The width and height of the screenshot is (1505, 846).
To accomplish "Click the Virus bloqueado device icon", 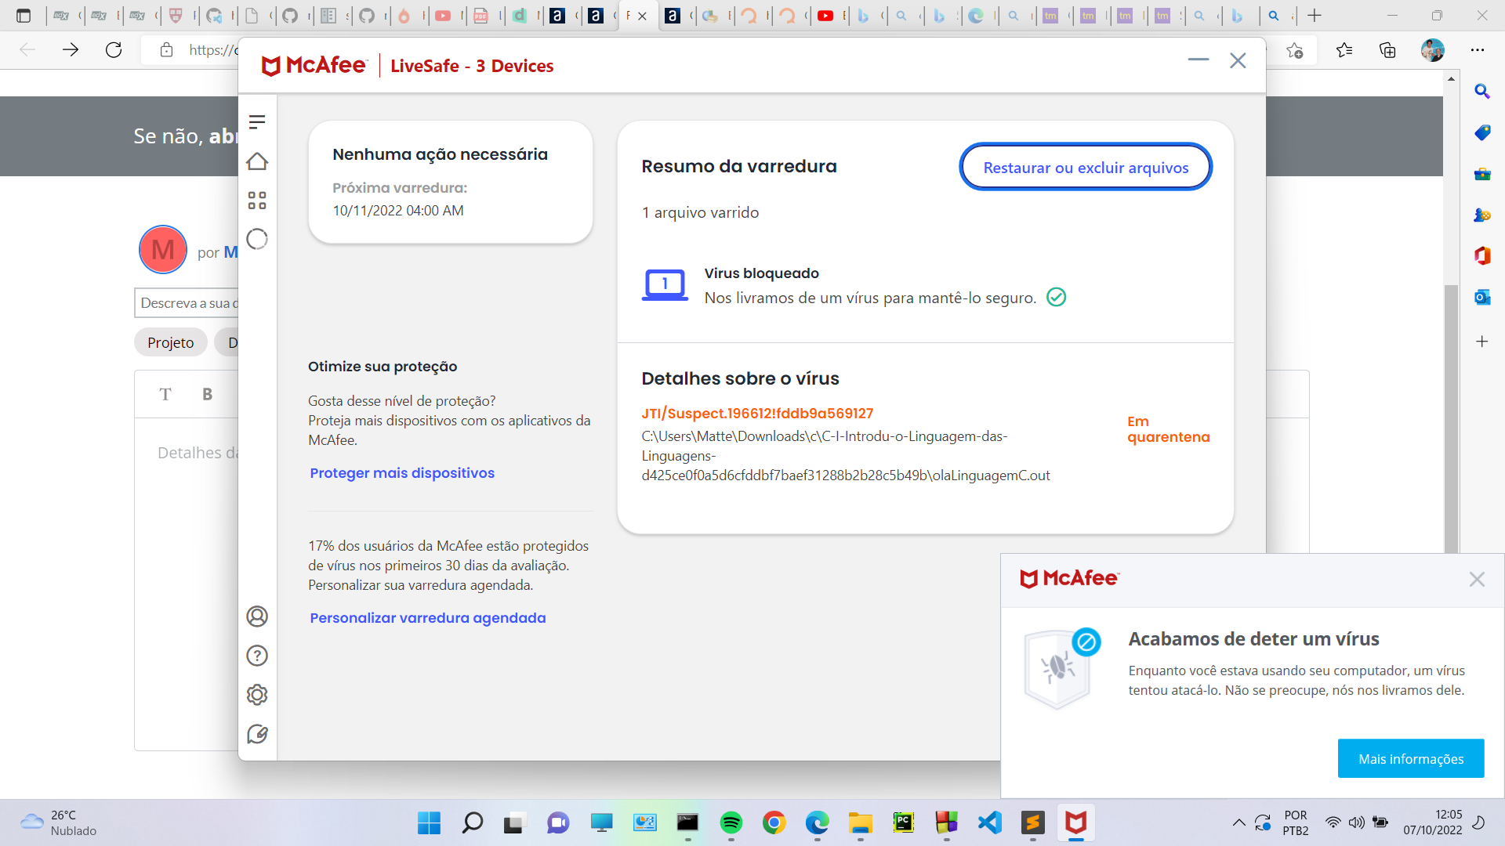I will point(665,284).
